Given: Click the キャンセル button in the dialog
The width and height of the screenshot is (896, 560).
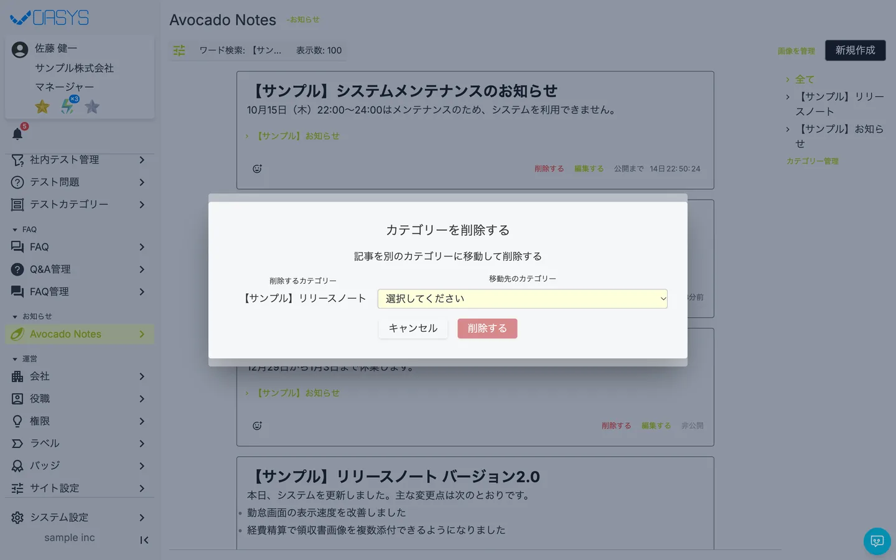Looking at the screenshot, I should [x=413, y=329].
